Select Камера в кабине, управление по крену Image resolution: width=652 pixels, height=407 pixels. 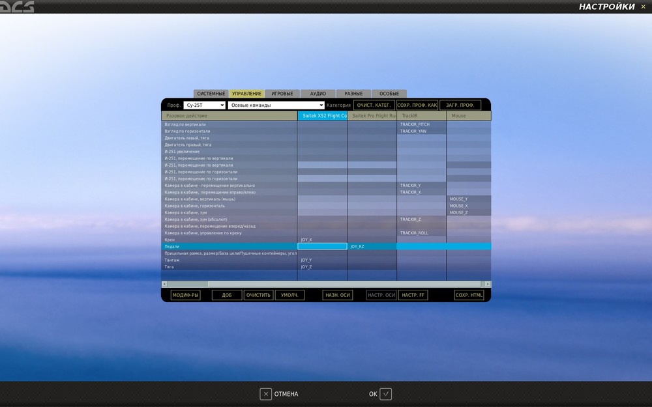click(x=229, y=233)
